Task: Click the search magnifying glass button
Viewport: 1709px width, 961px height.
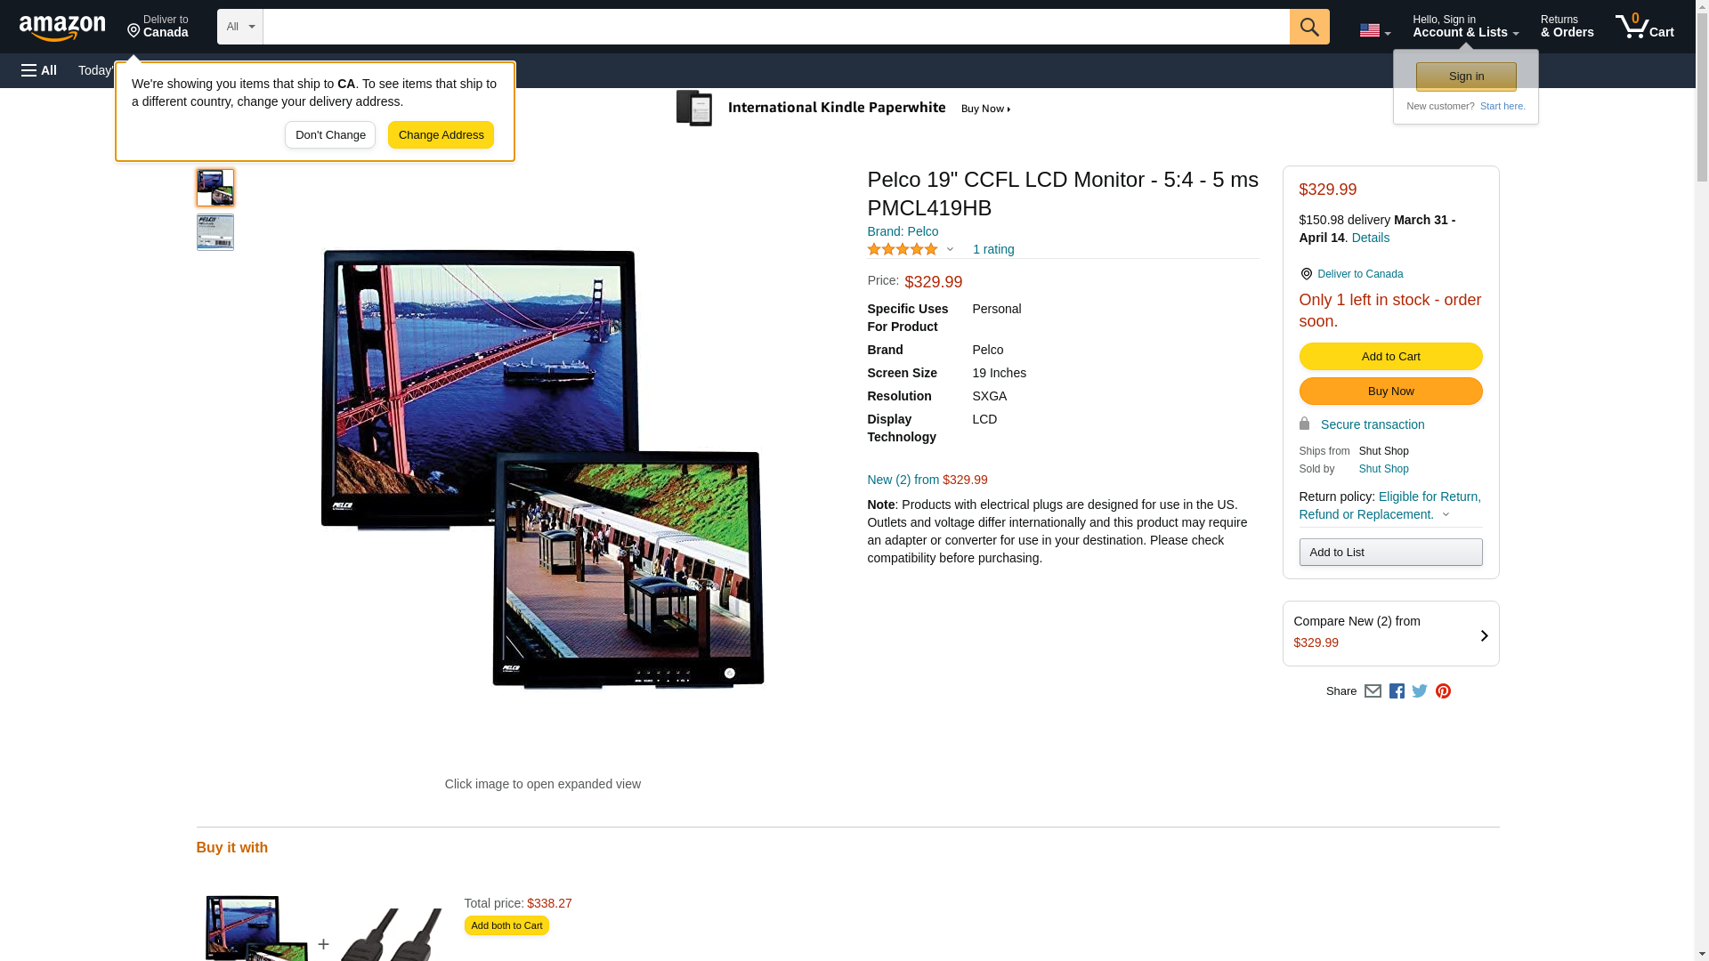Action: (x=1308, y=27)
